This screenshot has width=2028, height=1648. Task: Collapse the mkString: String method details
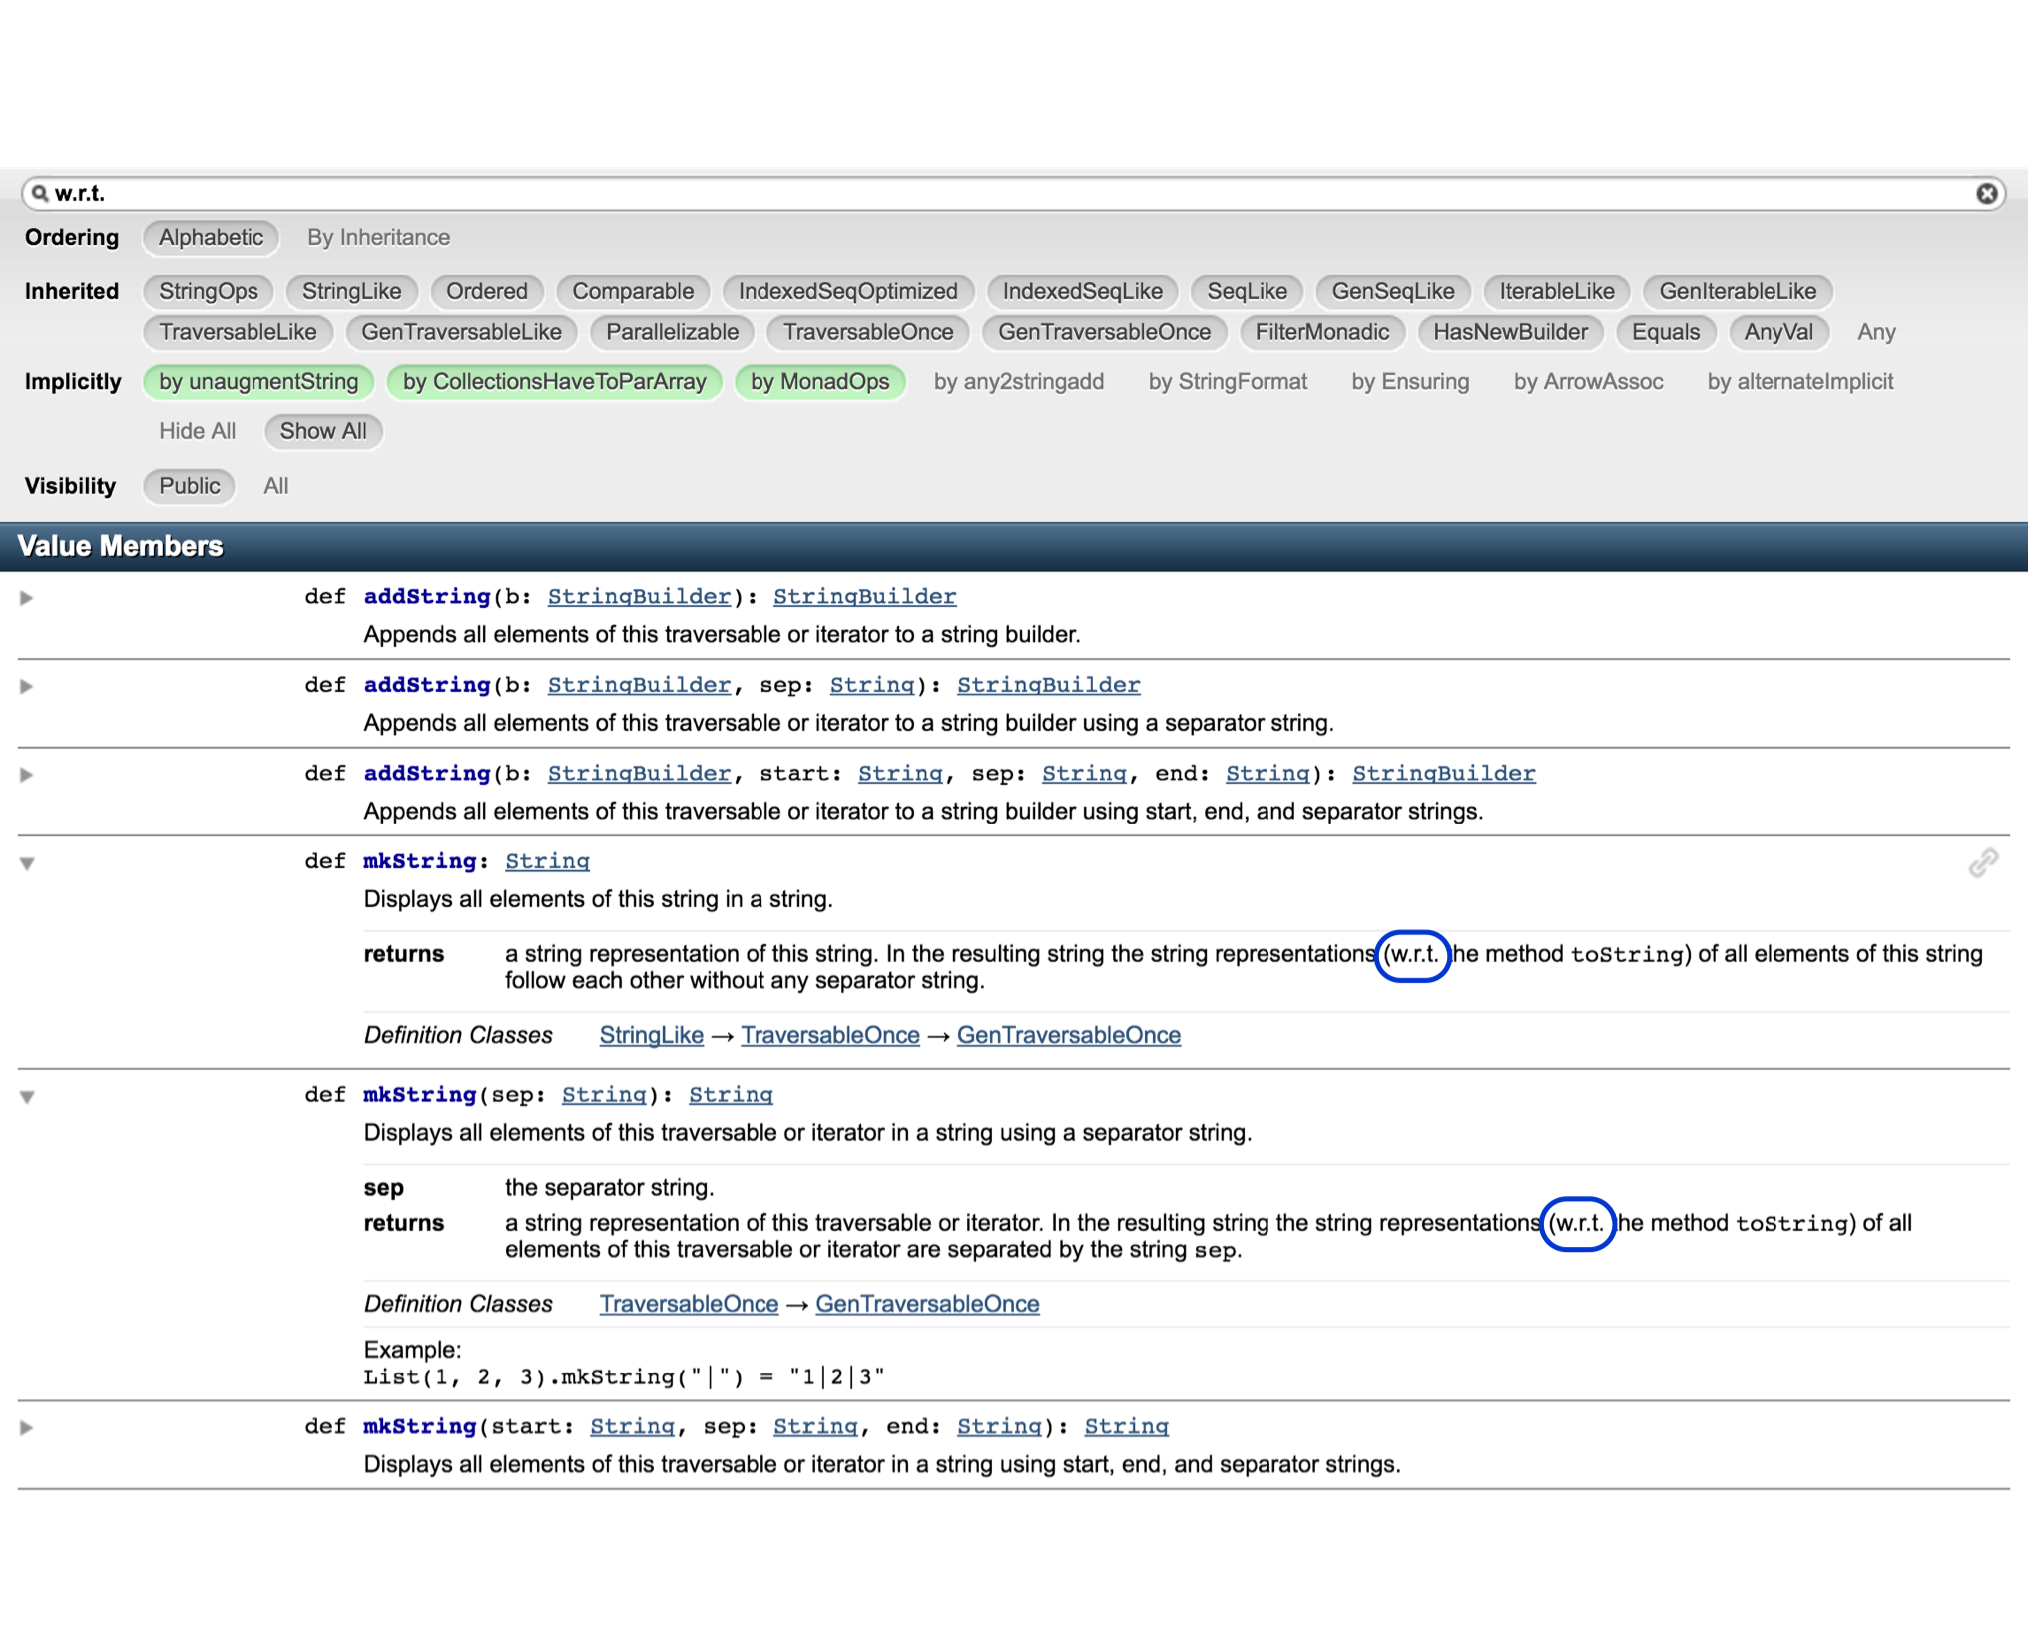coord(27,864)
